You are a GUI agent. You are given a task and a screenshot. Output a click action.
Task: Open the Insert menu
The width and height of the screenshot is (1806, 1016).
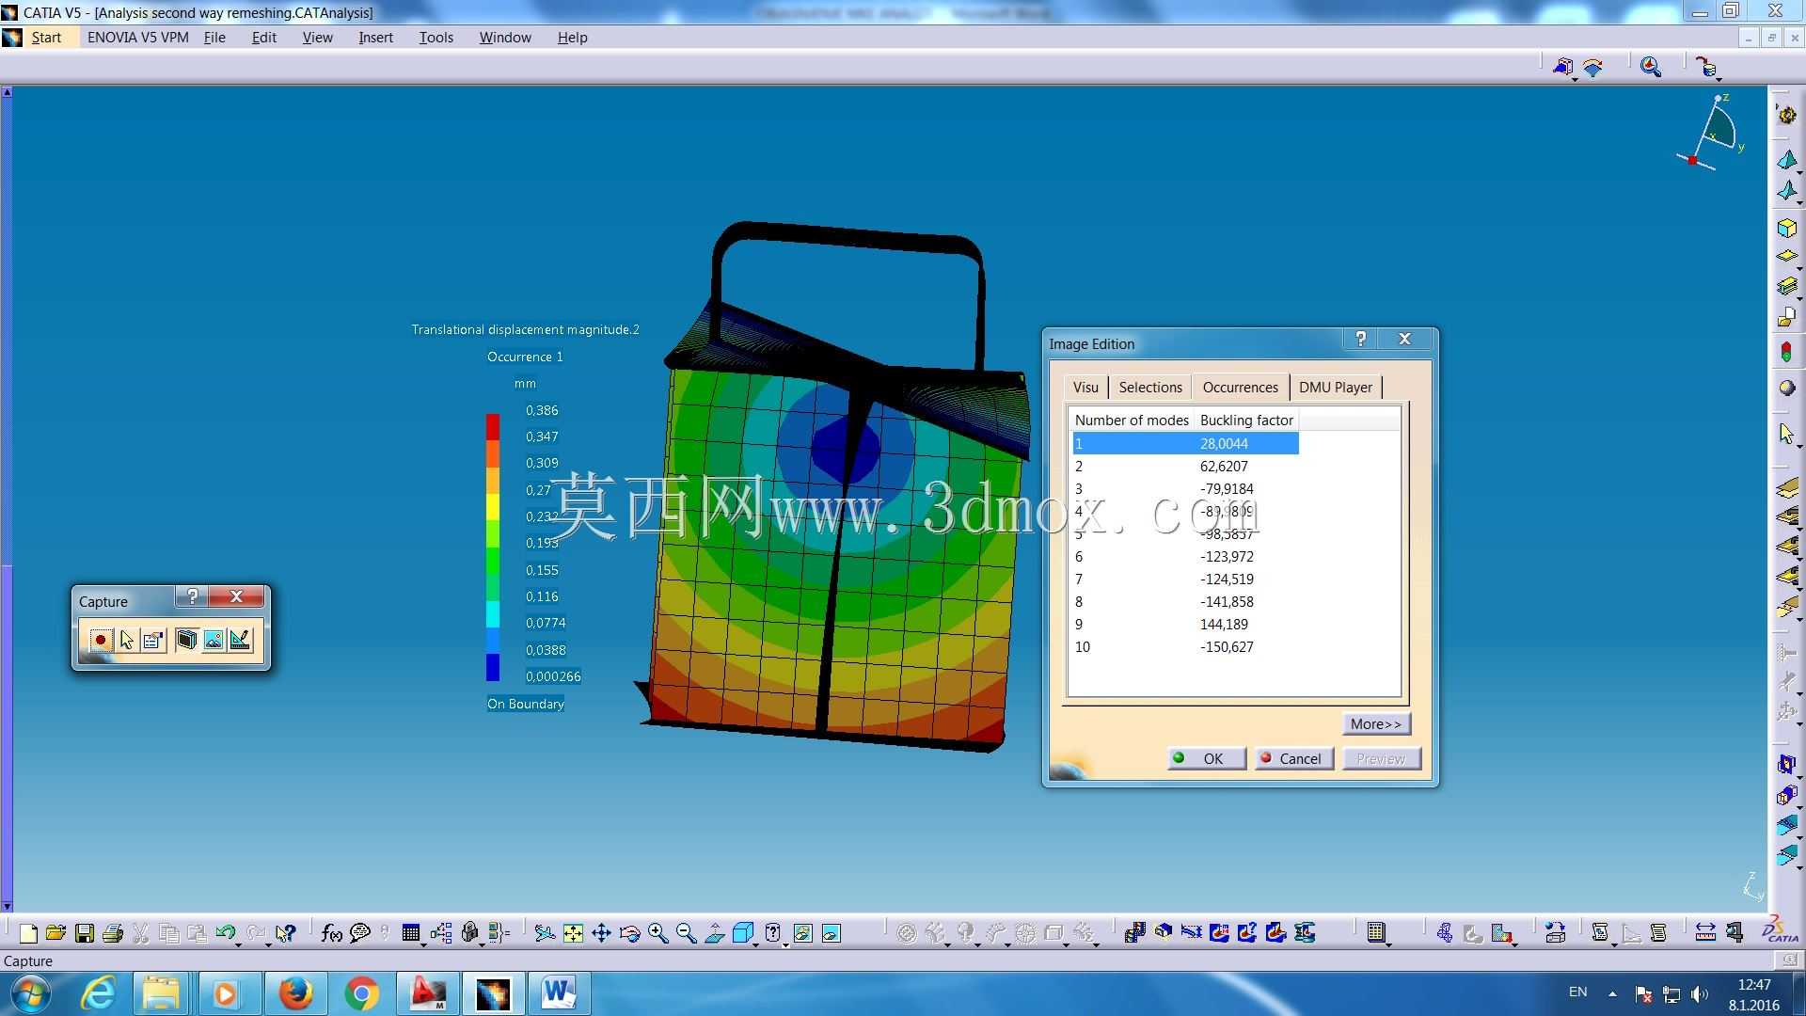click(x=375, y=38)
